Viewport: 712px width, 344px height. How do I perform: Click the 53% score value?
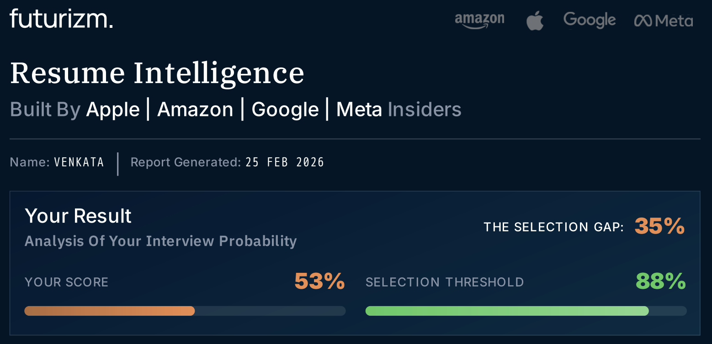[319, 281]
